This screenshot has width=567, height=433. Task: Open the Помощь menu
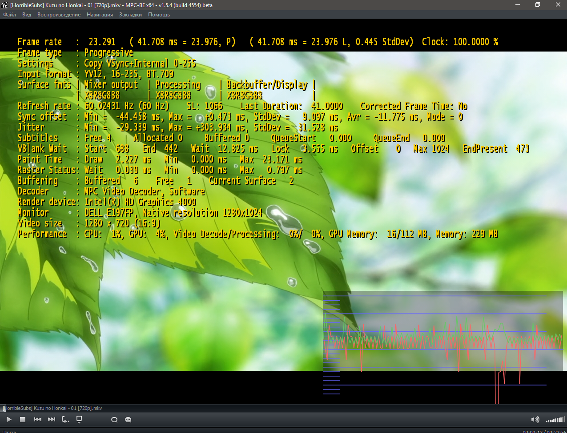coord(159,15)
